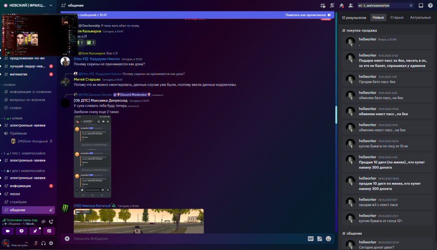
Task: Click stream preview thumbnail at top left
Action: (39, 35)
